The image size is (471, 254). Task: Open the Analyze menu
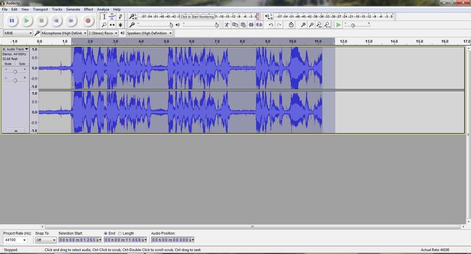103,9
